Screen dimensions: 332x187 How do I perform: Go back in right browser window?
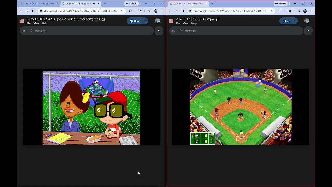click(x=170, y=11)
